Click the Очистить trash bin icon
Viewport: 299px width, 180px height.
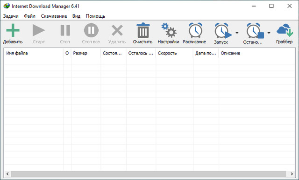[143, 30]
